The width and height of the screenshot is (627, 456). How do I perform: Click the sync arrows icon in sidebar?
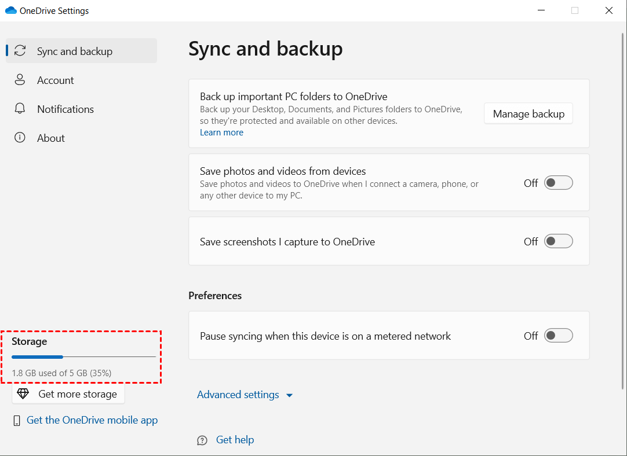pos(20,51)
